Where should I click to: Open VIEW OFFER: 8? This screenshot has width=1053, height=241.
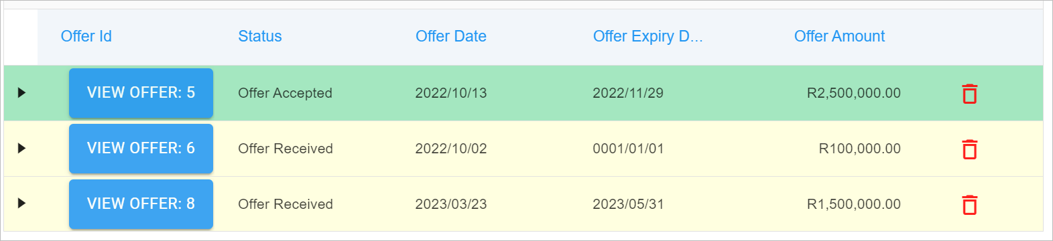141,204
